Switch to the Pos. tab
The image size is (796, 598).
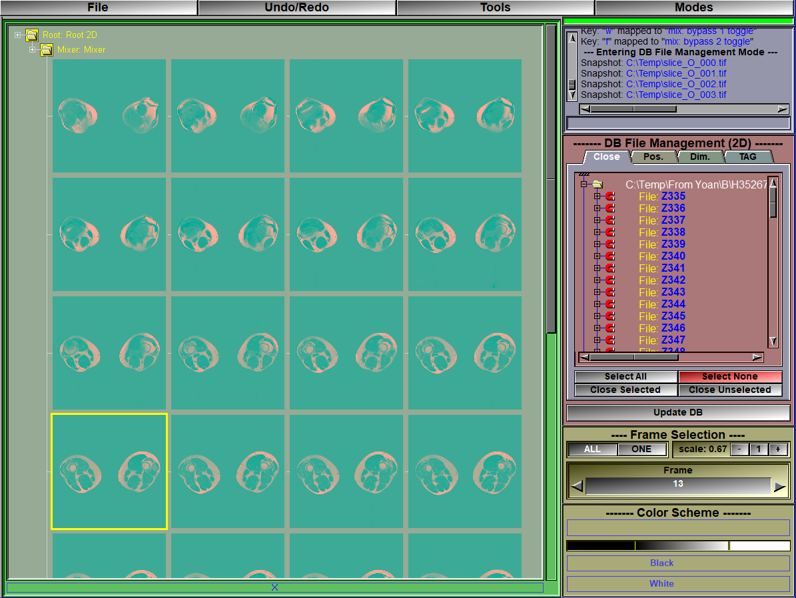[x=653, y=157]
